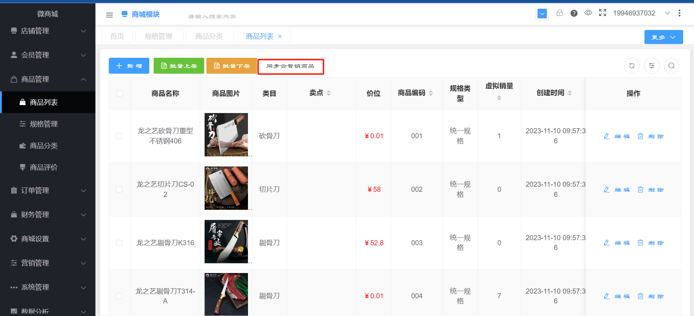Sort by 商品编码 column arrows
The height and width of the screenshot is (316, 694).
coord(431,93)
